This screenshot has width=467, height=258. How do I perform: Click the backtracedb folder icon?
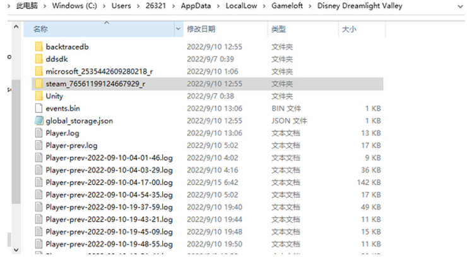[38, 47]
